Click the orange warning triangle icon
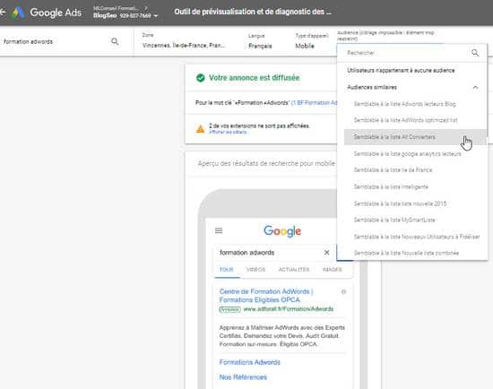The width and height of the screenshot is (493, 389). 200,128
